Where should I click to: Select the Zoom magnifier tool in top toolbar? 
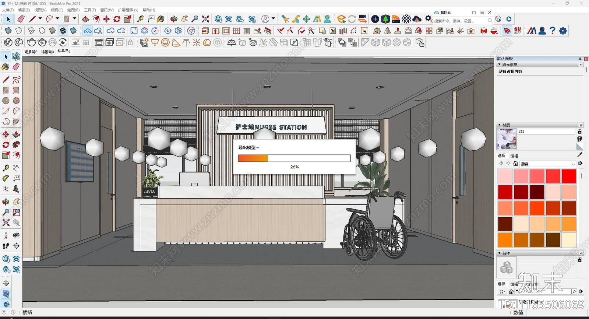(x=195, y=19)
